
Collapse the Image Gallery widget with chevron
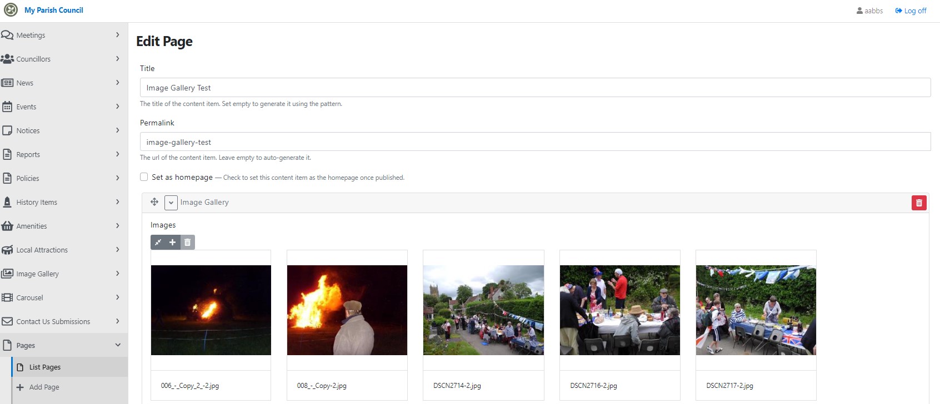(171, 203)
